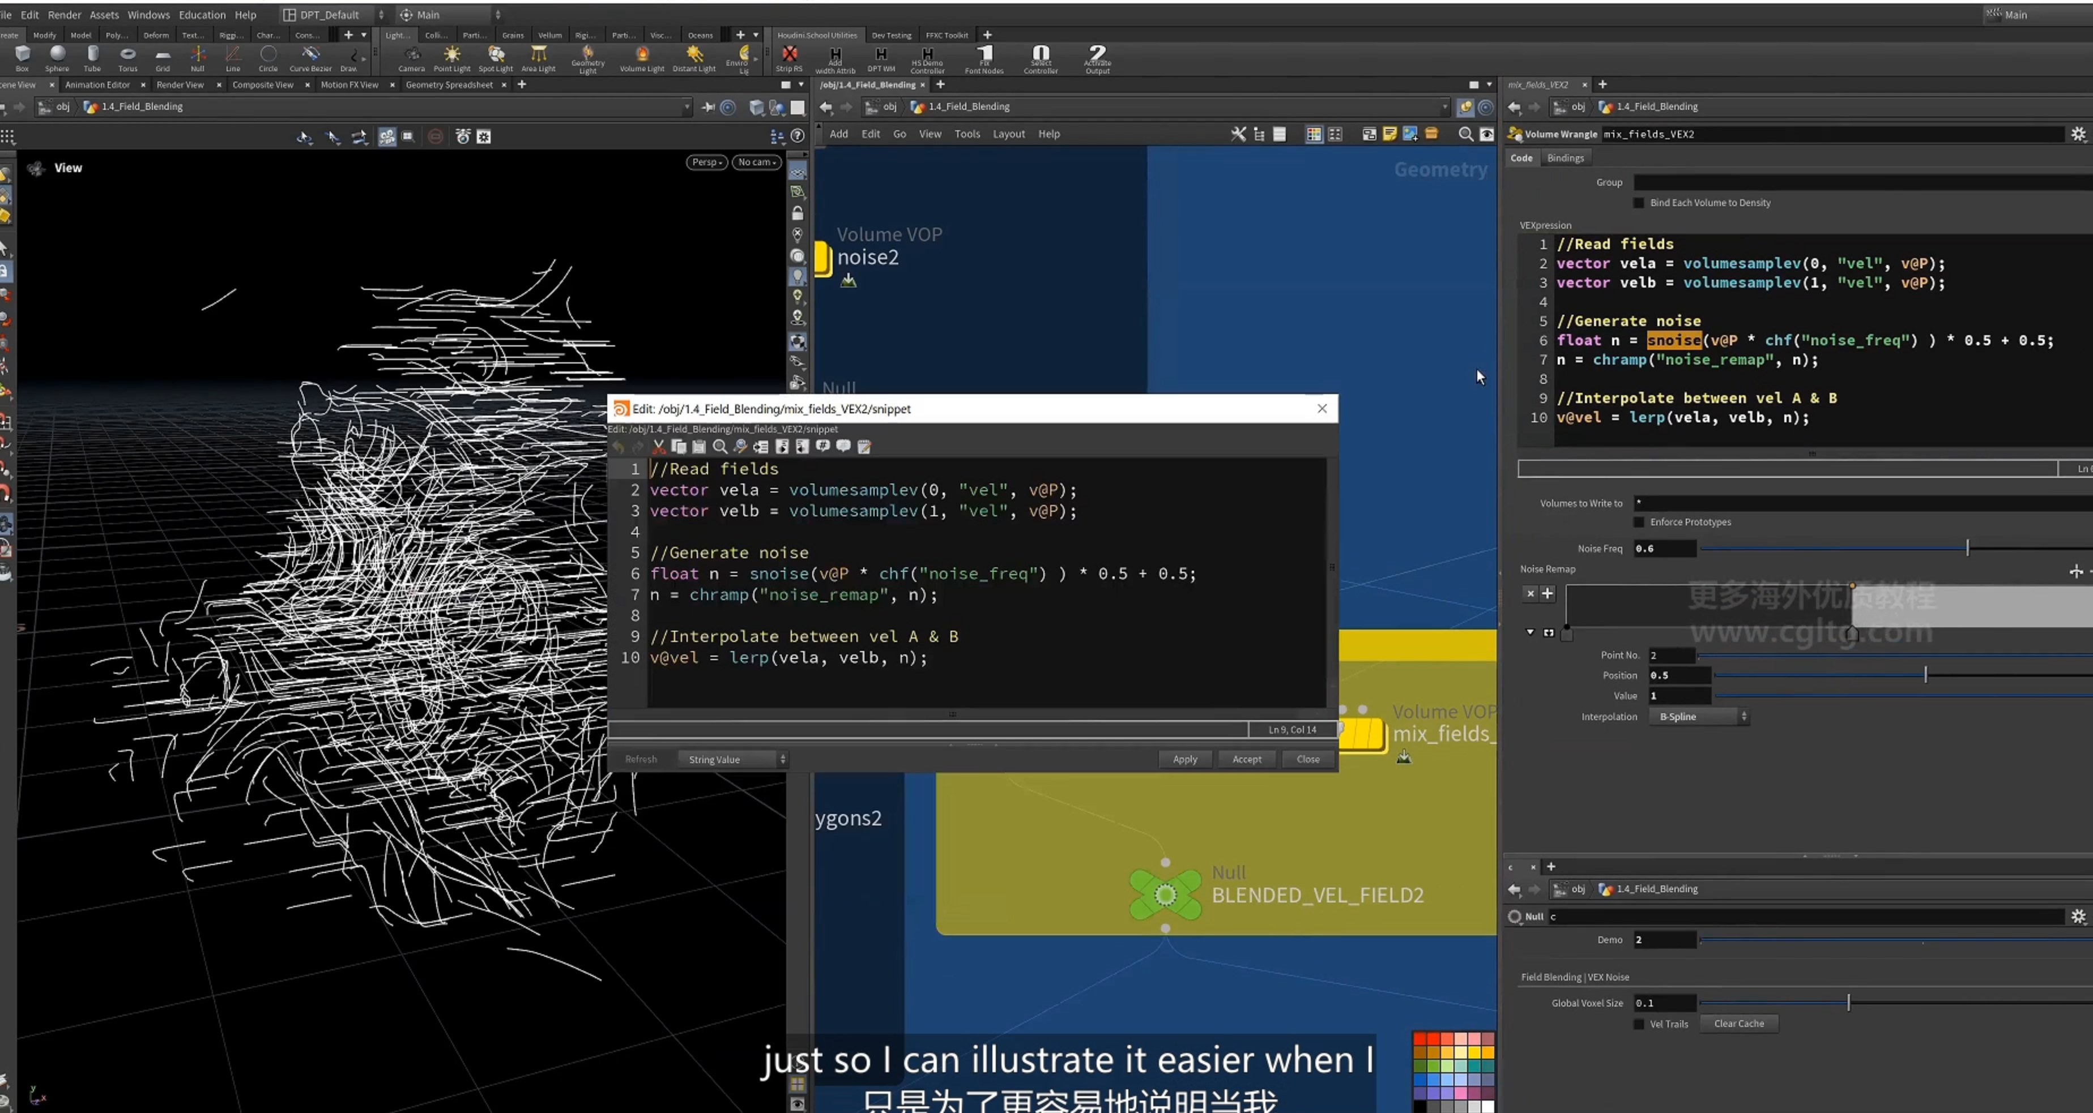
Task: Switch to the Bindings tab
Action: tap(1565, 159)
